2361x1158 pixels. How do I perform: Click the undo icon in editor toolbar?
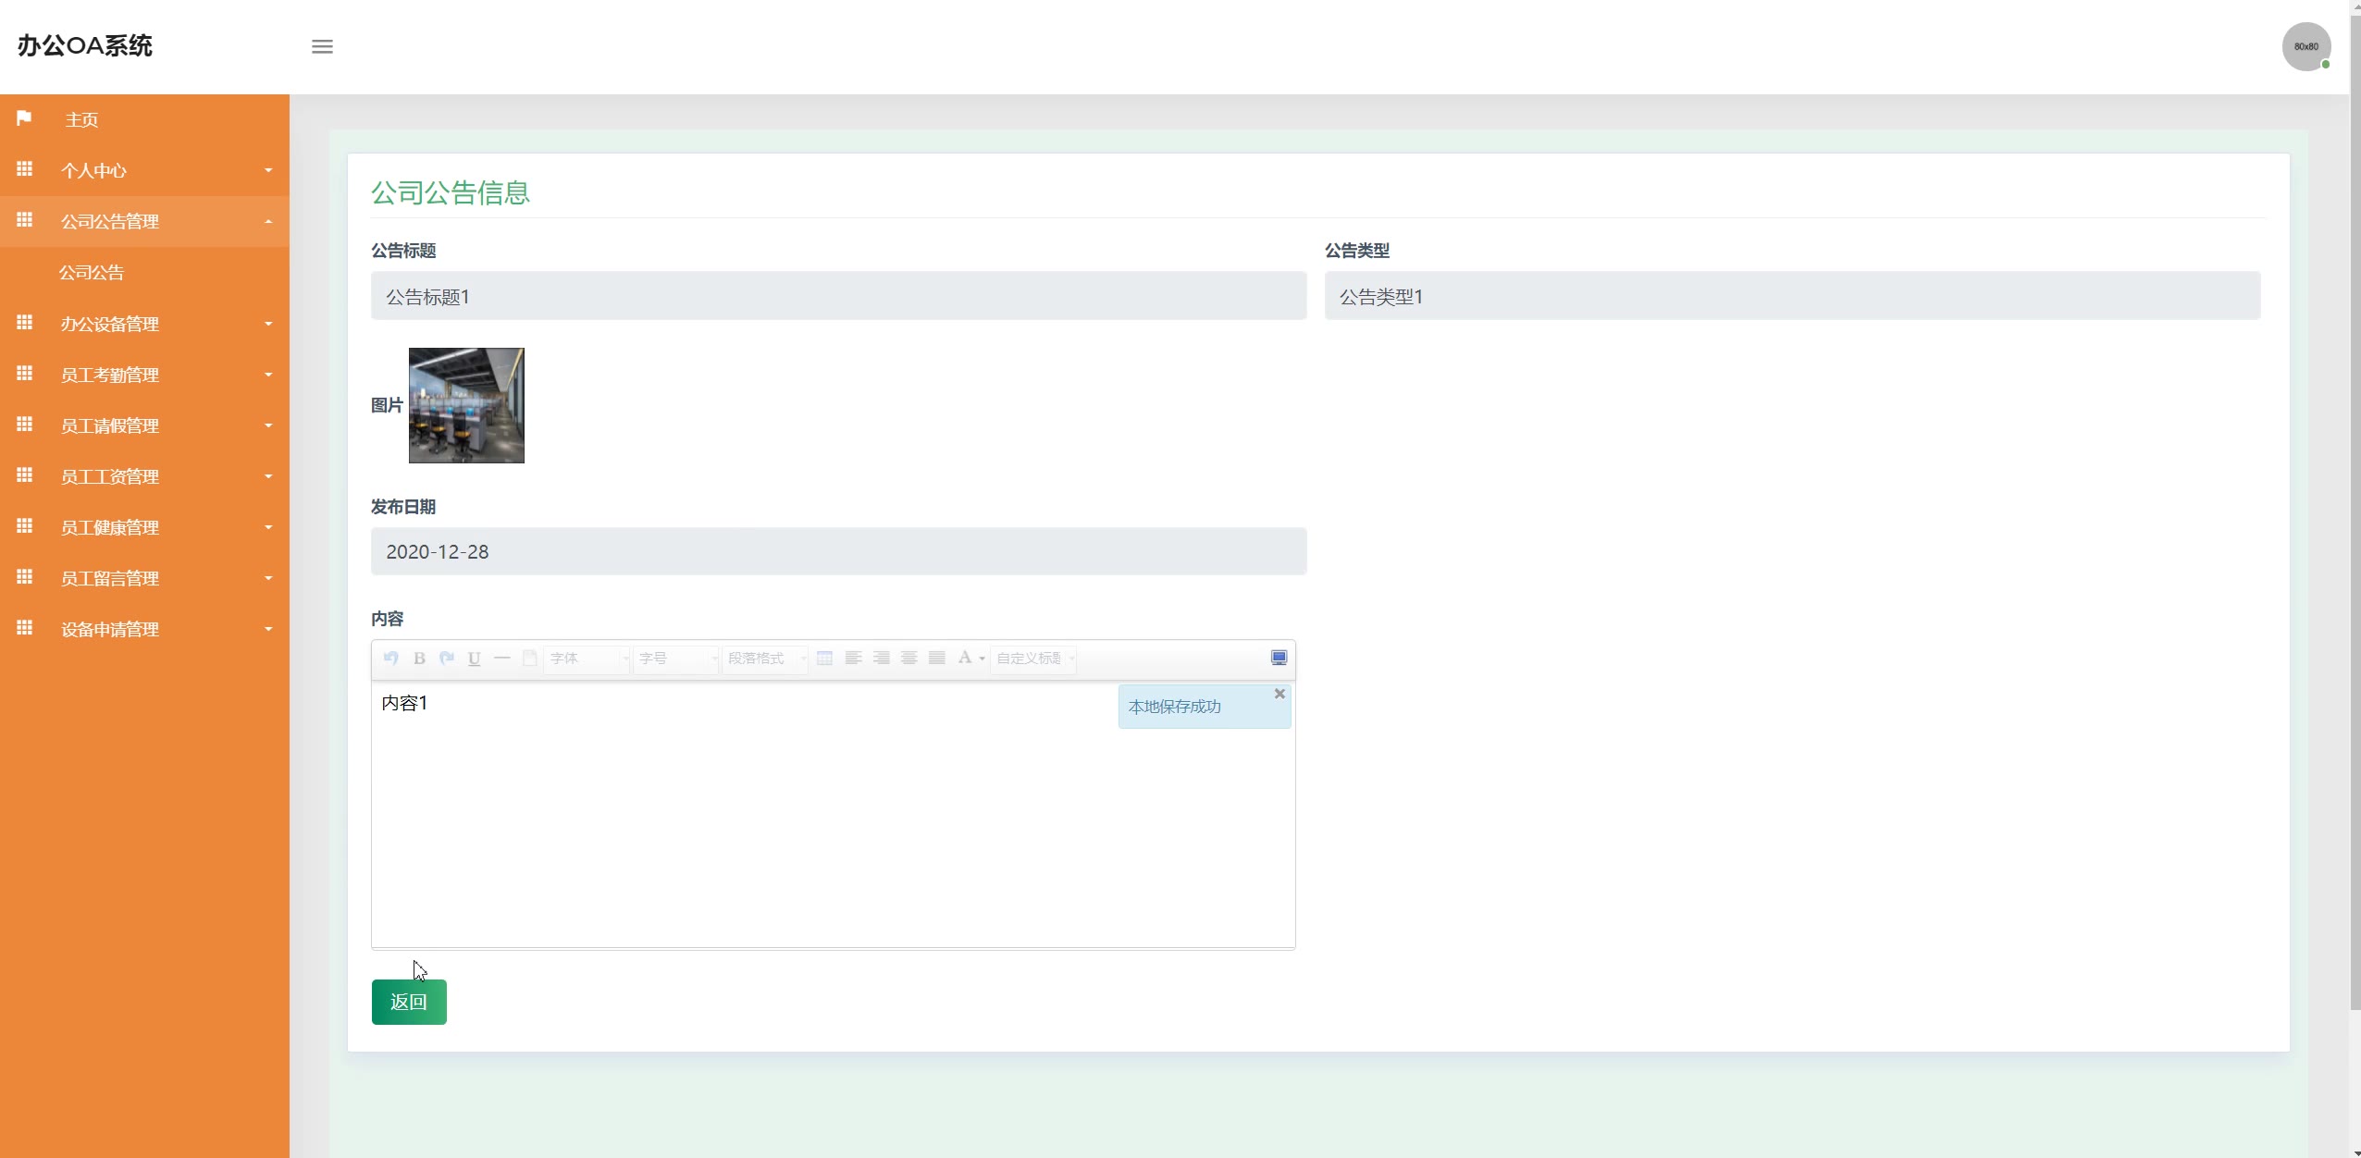[390, 659]
